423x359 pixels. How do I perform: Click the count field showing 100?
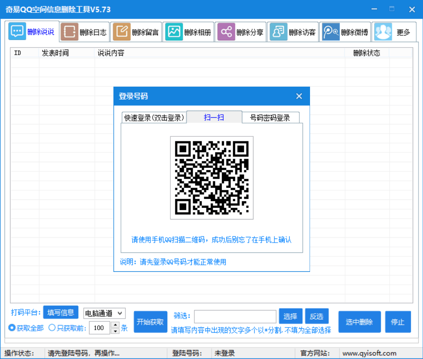tap(100, 328)
